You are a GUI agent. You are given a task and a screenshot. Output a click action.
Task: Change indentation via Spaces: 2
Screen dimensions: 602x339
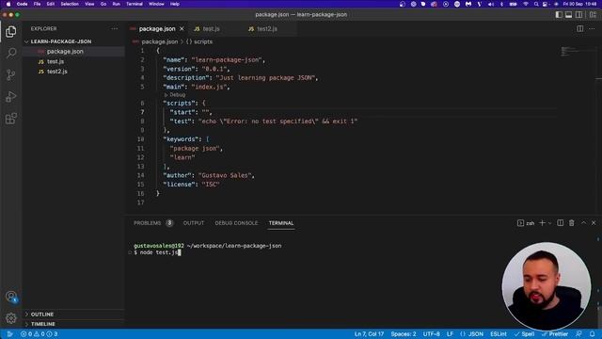coord(404,334)
